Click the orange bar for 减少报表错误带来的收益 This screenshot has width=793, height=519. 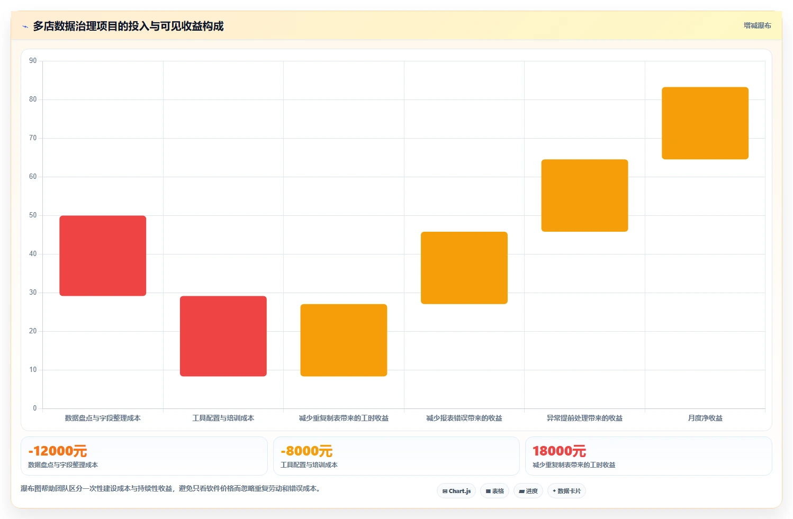[x=464, y=268]
